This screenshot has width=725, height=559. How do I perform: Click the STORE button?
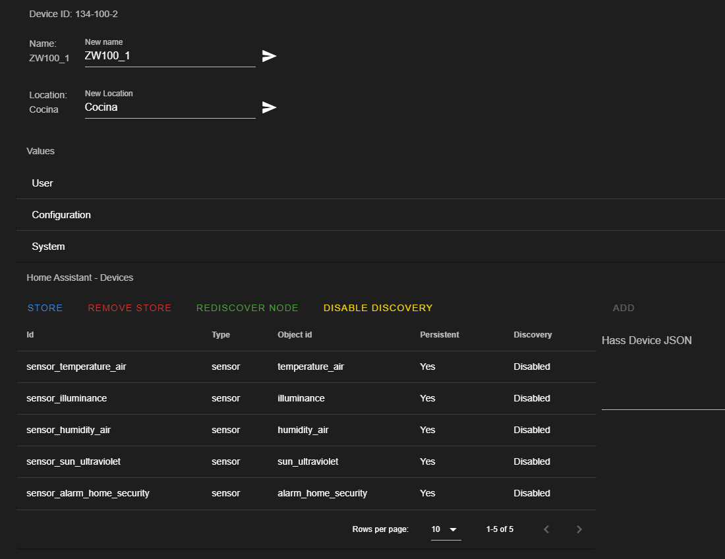(x=45, y=308)
